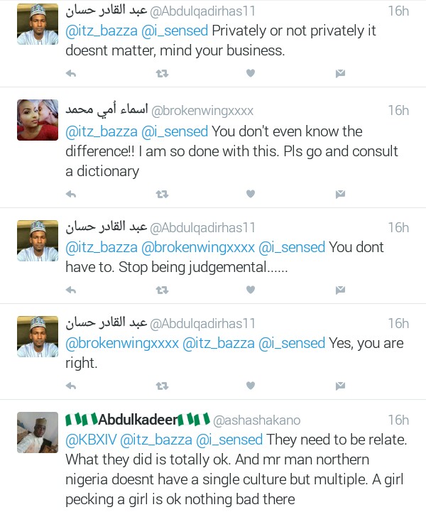426x517 pixels.
Task: Open avatar of the 'mind your business' tweet
Action: pos(38,24)
